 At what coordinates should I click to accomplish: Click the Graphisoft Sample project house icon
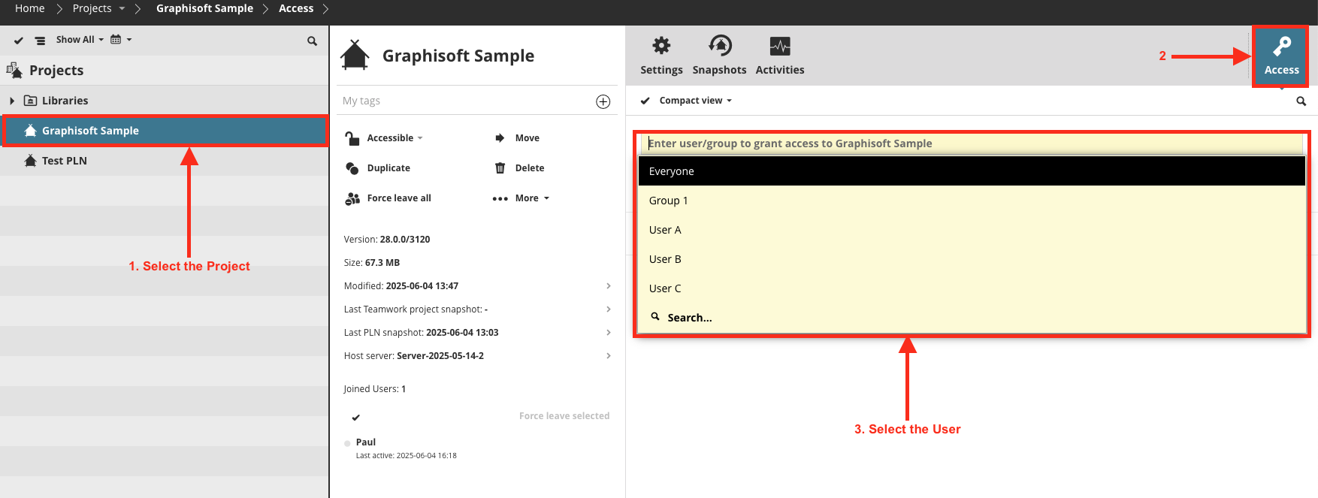coord(355,55)
